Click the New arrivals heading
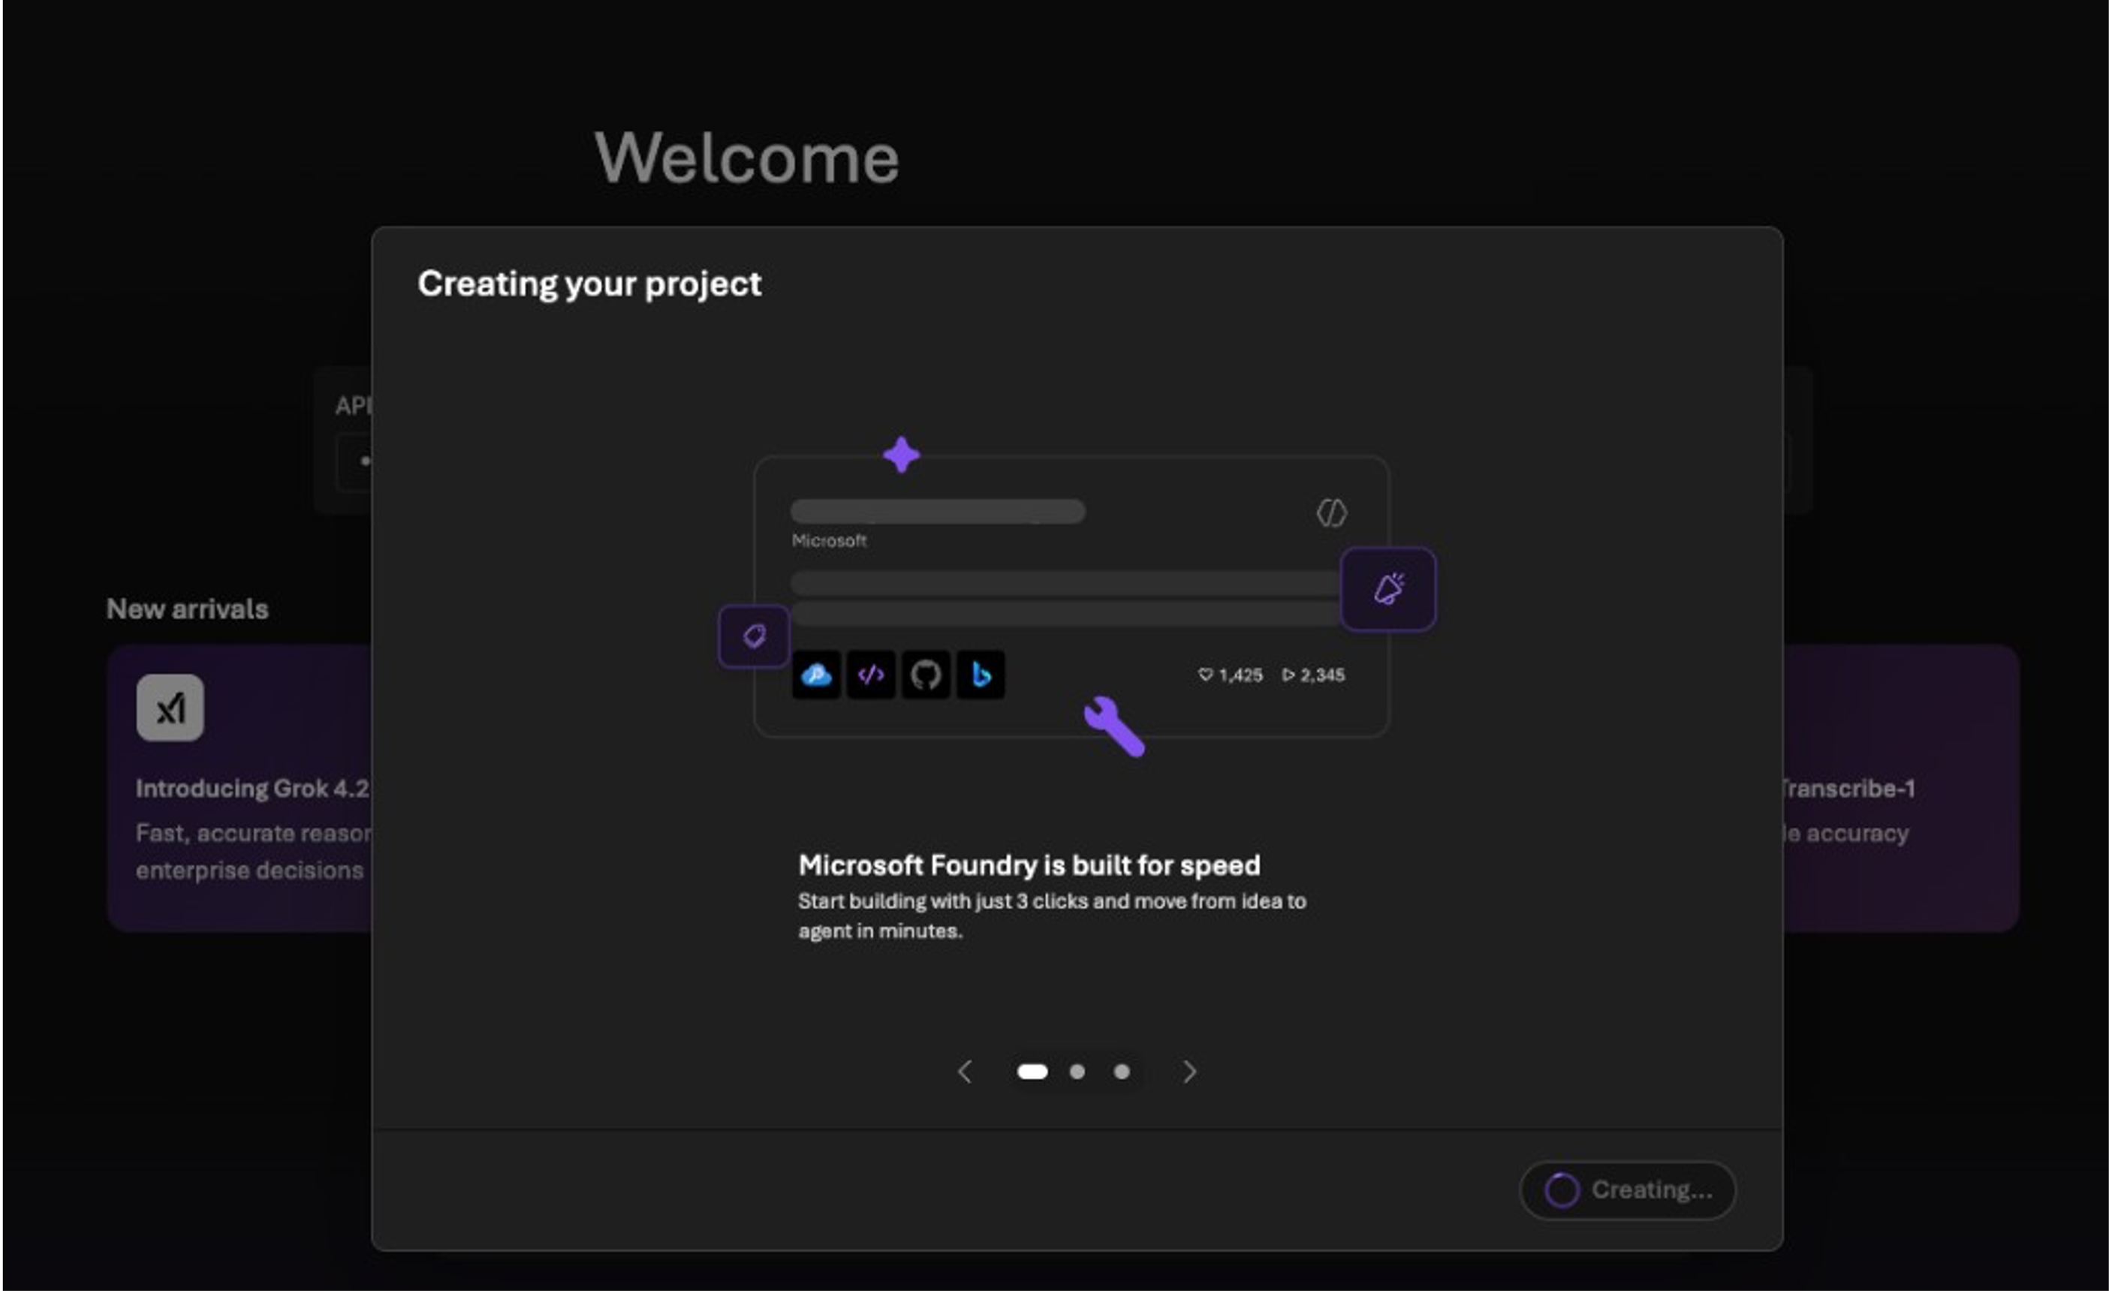 point(188,609)
